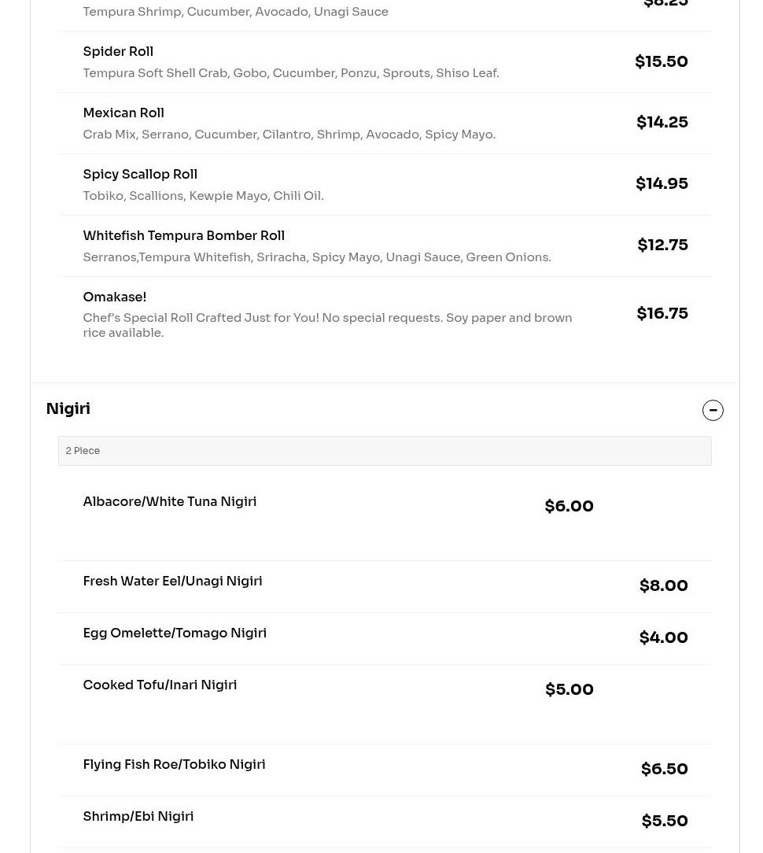Select Flying Fish Roe/Tobiko Nigiri
The image size is (763, 853).
pyautogui.click(x=174, y=765)
